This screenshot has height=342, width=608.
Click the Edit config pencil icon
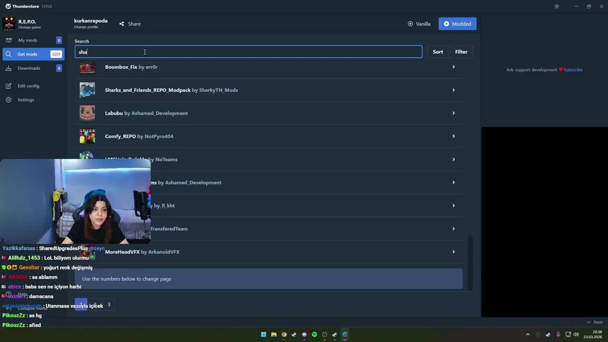9,86
